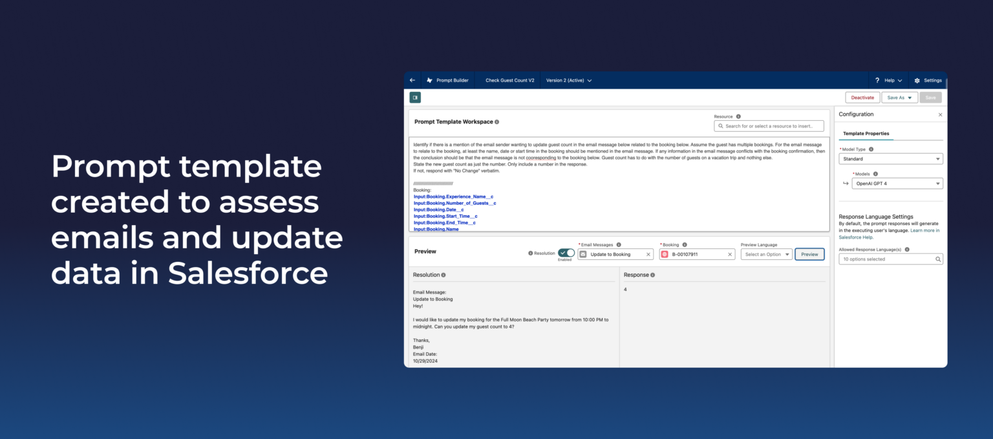Screen dimensions: 993x439
Task: Change the model from OpenAI GPT 4
Action: click(x=897, y=183)
